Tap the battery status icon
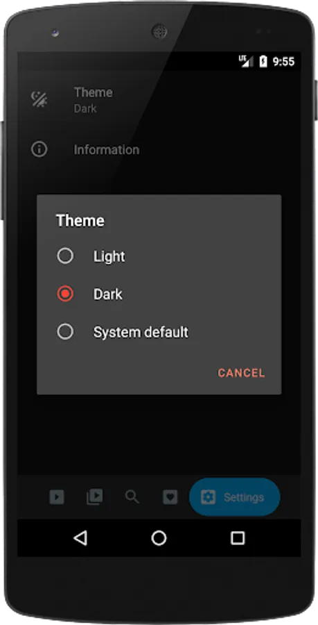The height and width of the screenshot is (625, 318). coord(263,61)
